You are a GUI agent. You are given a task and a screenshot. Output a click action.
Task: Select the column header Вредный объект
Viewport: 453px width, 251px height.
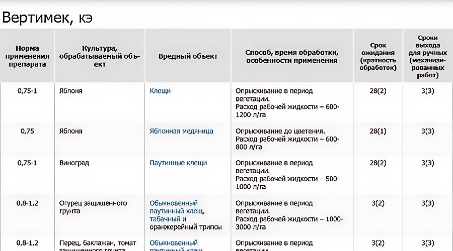188,56
